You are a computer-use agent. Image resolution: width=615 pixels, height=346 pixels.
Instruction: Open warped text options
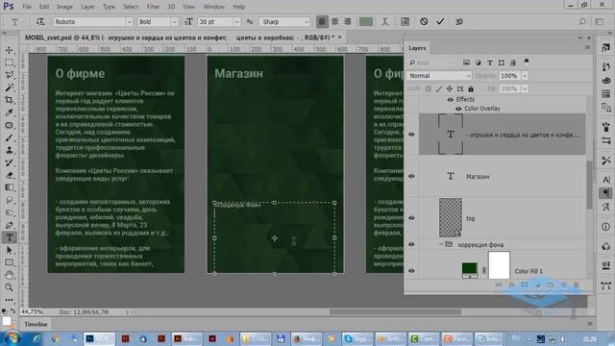click(385, 22)
